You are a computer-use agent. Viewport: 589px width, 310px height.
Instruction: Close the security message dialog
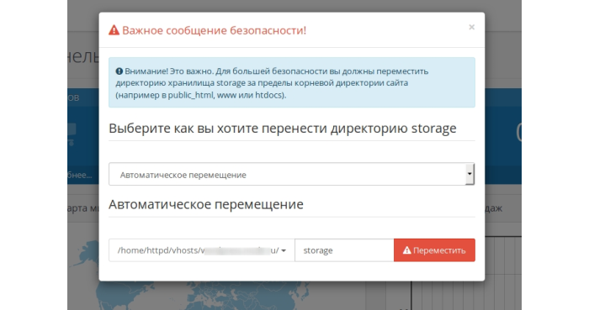pyautogui.click(x=471, y=27)
